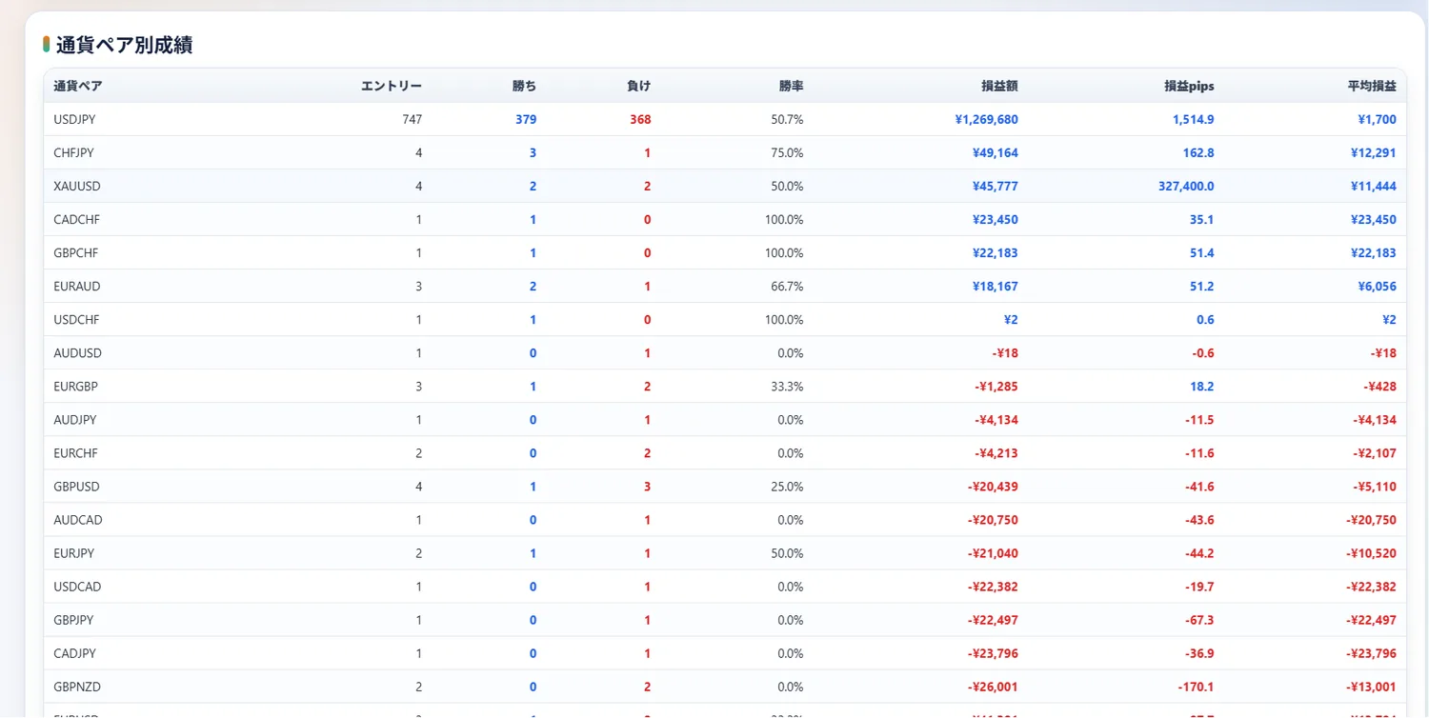Viewport: 1429px width, 718px height.
Task: Select the 損益pips column header
Action: coord(1189,86)
